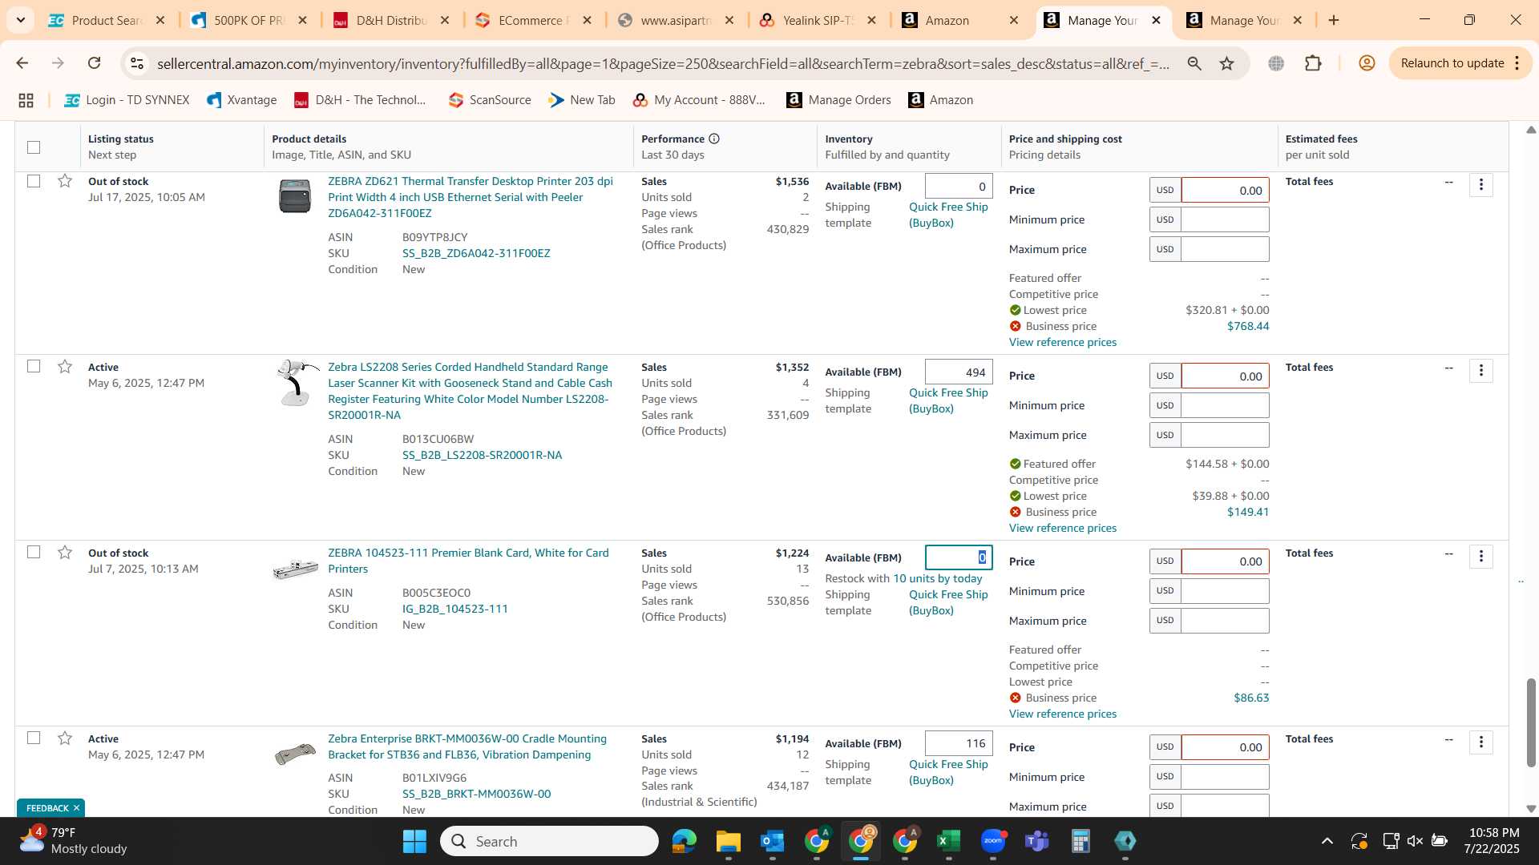This screenshot has height=865, width=1539.
Task: Click quantity field showing 494
Action: pos(959,372)
